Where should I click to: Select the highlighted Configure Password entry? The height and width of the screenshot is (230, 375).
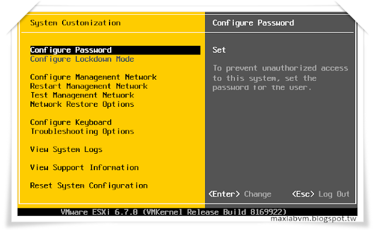[x=115, y=50]
